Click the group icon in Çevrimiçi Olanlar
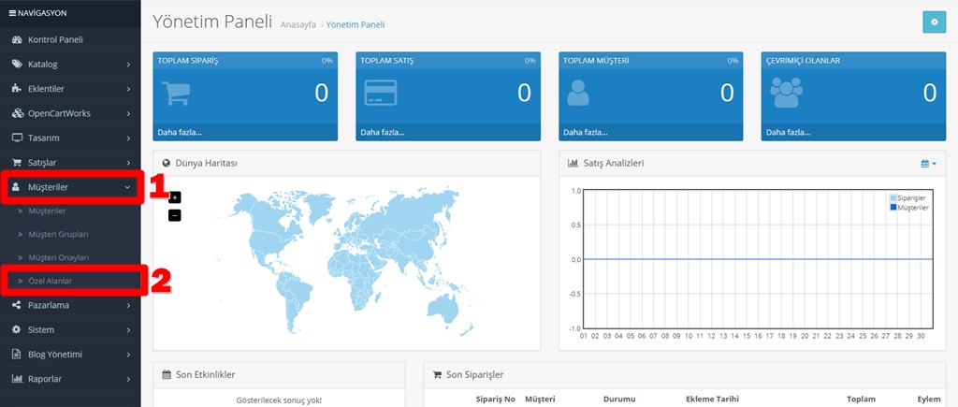The height and width of the screenshot is (407, 958). pyautogui.click(x=786, y=93)
